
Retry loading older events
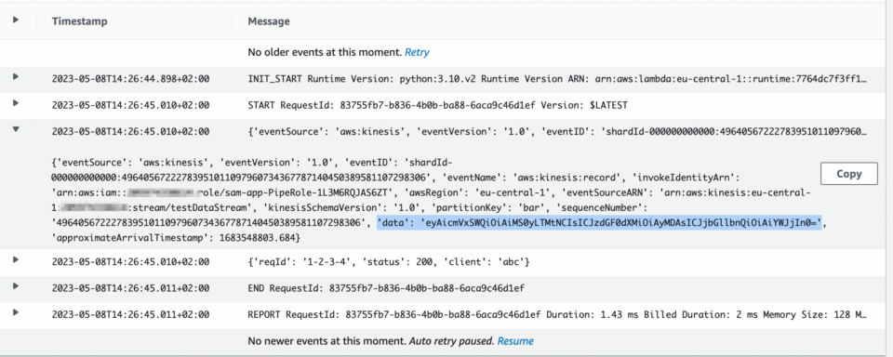(x=417, y=52)
